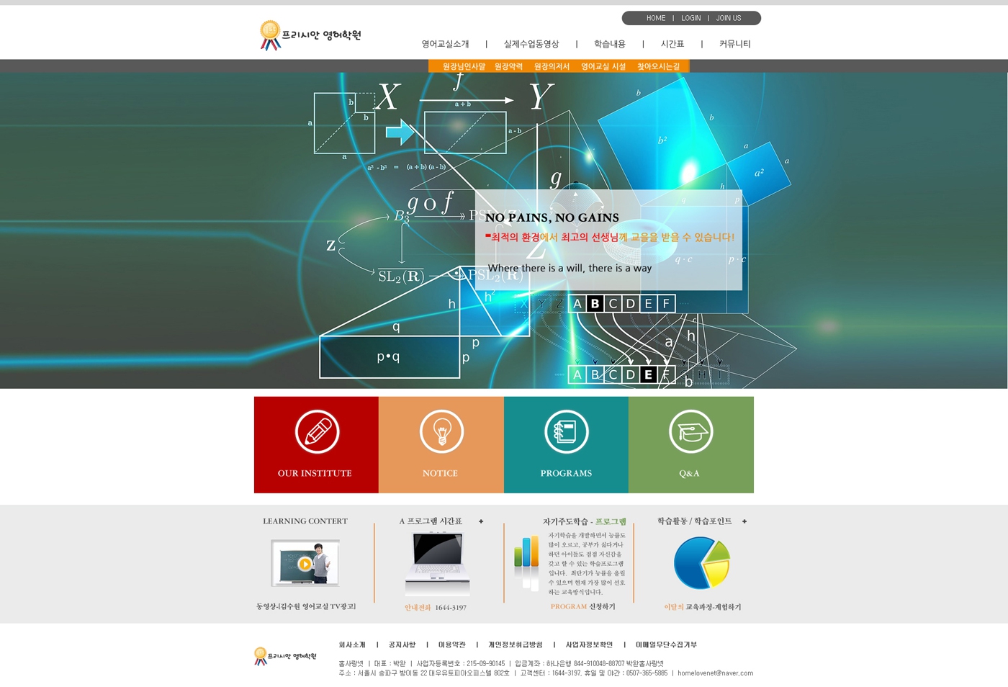Click the NOTICE label on orange tile
The width and height of the screenshot is (1008, 687).
pos(440,473)
